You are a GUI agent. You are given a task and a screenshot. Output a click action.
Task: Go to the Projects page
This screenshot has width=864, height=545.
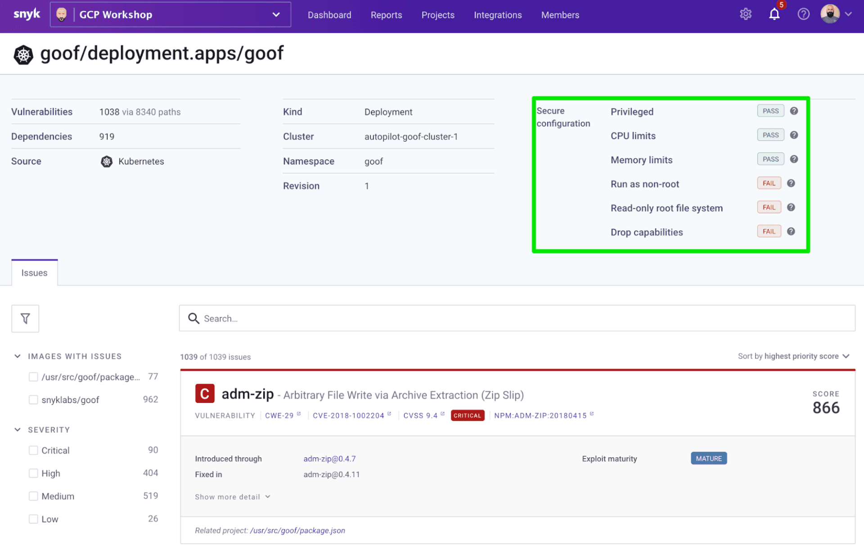pyautogui.click(x=437, y=15)
